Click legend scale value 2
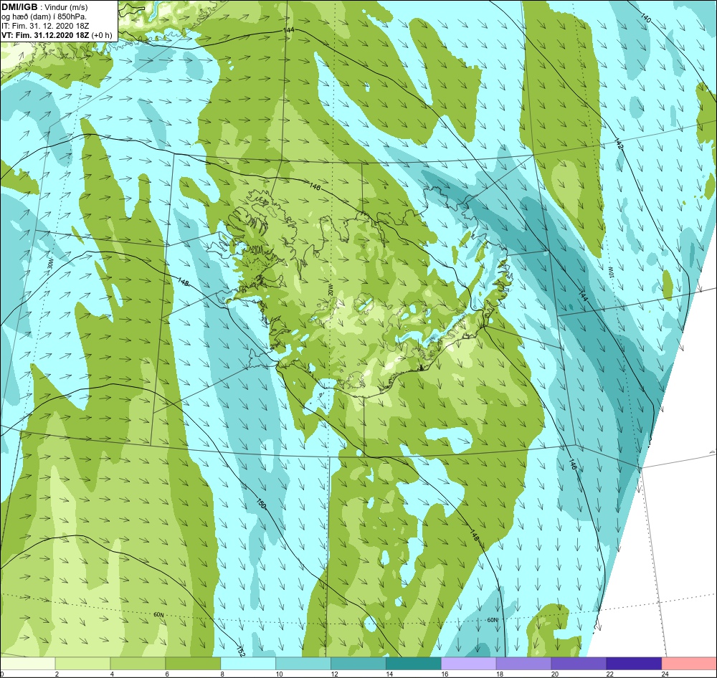Viewport: 717px width, 678px height. [57, 674]
